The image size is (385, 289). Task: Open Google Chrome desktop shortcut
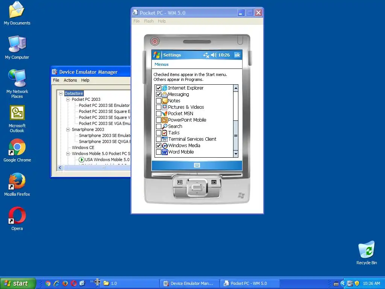[17, 151]
